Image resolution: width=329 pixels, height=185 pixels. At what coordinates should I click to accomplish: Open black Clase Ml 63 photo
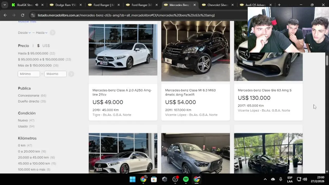click(x=196, y=51)
